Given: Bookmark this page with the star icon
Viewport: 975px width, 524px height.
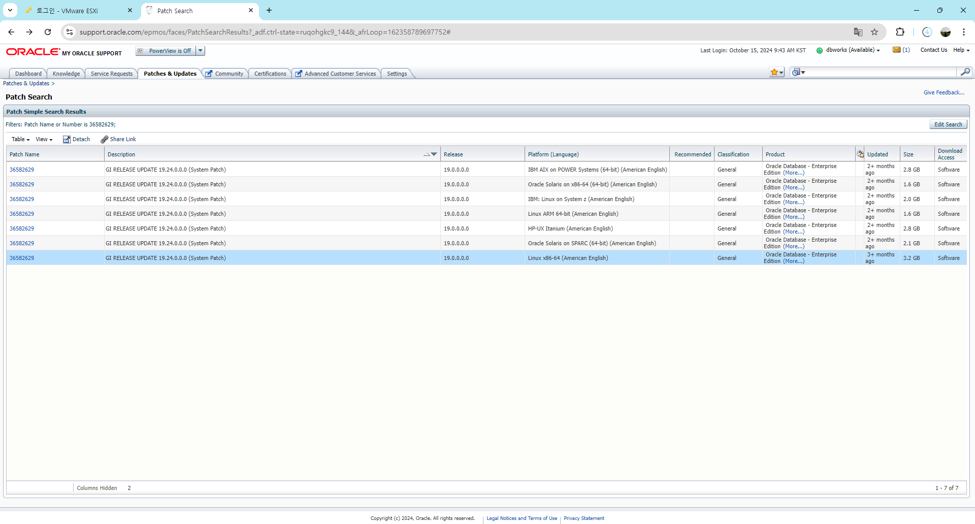Looking at the screenshot, I should (x=874, y=32).
